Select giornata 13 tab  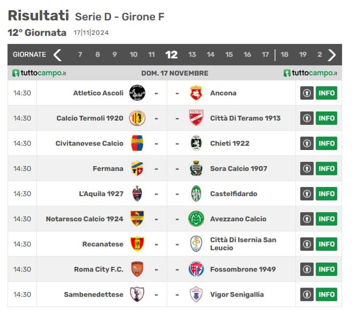click(192, 54)
